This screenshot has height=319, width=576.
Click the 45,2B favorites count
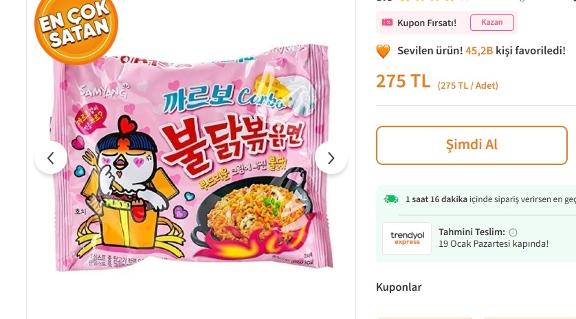pyautogui.click(x=479, y=51)
